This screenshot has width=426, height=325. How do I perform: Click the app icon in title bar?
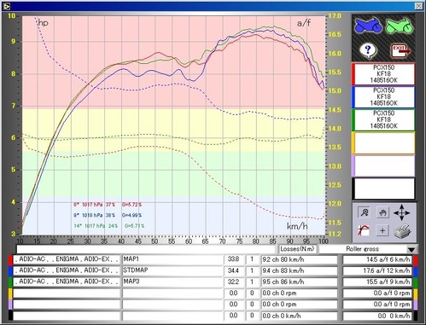point(6,6)
